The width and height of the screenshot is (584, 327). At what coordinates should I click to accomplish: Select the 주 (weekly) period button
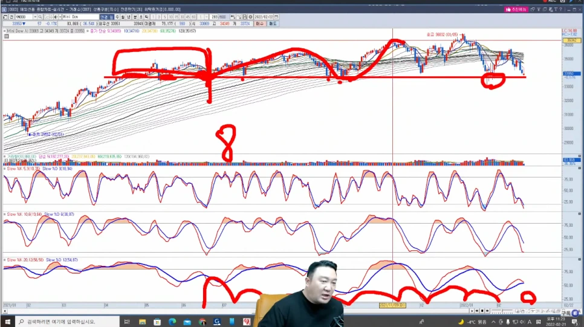117,17
